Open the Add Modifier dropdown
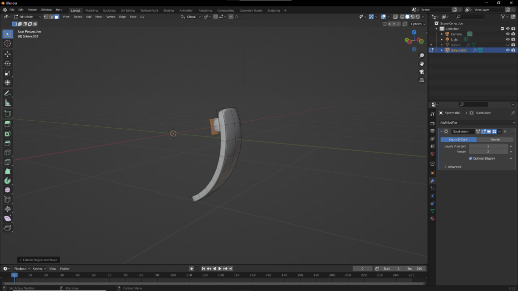The width and height of the screenshot is (518, 291). pyautogui.click(x=477, y=123)
